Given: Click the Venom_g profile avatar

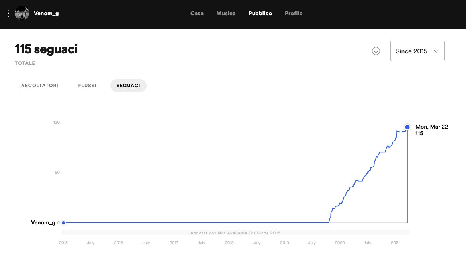Looking at the screenshot, I should [x=22, y=13].
